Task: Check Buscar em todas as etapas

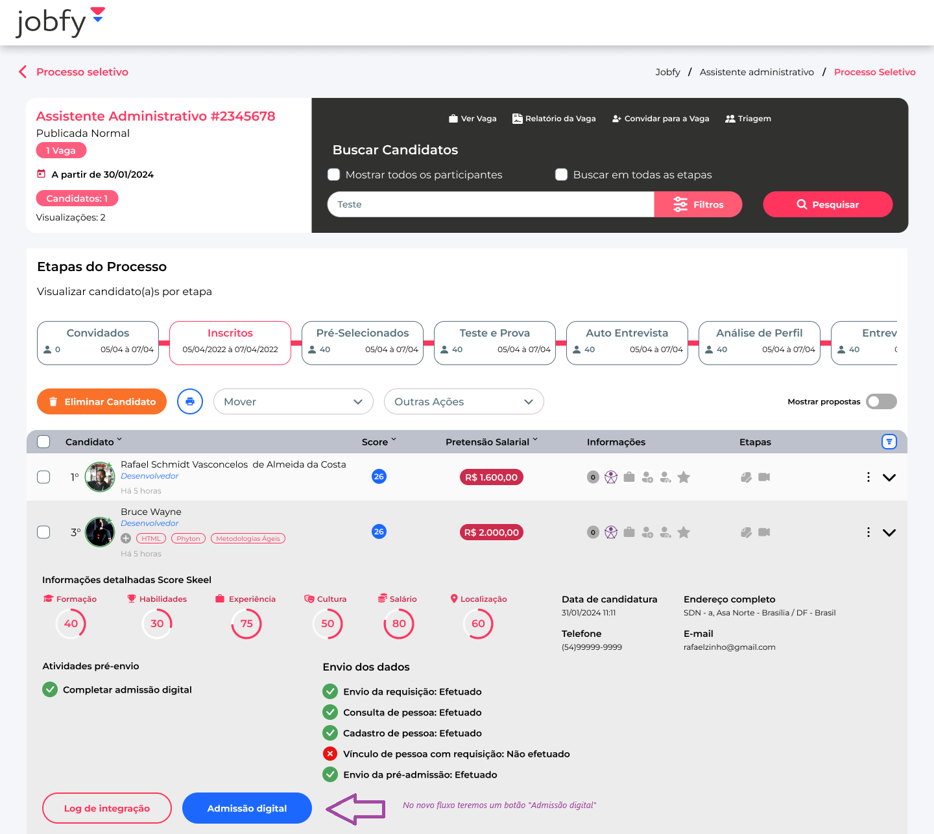Action: 562,174
